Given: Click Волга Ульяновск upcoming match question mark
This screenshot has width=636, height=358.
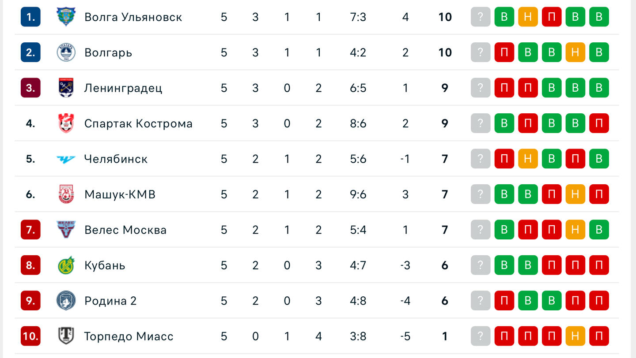Looking at the screenshot, I should 481,17.
